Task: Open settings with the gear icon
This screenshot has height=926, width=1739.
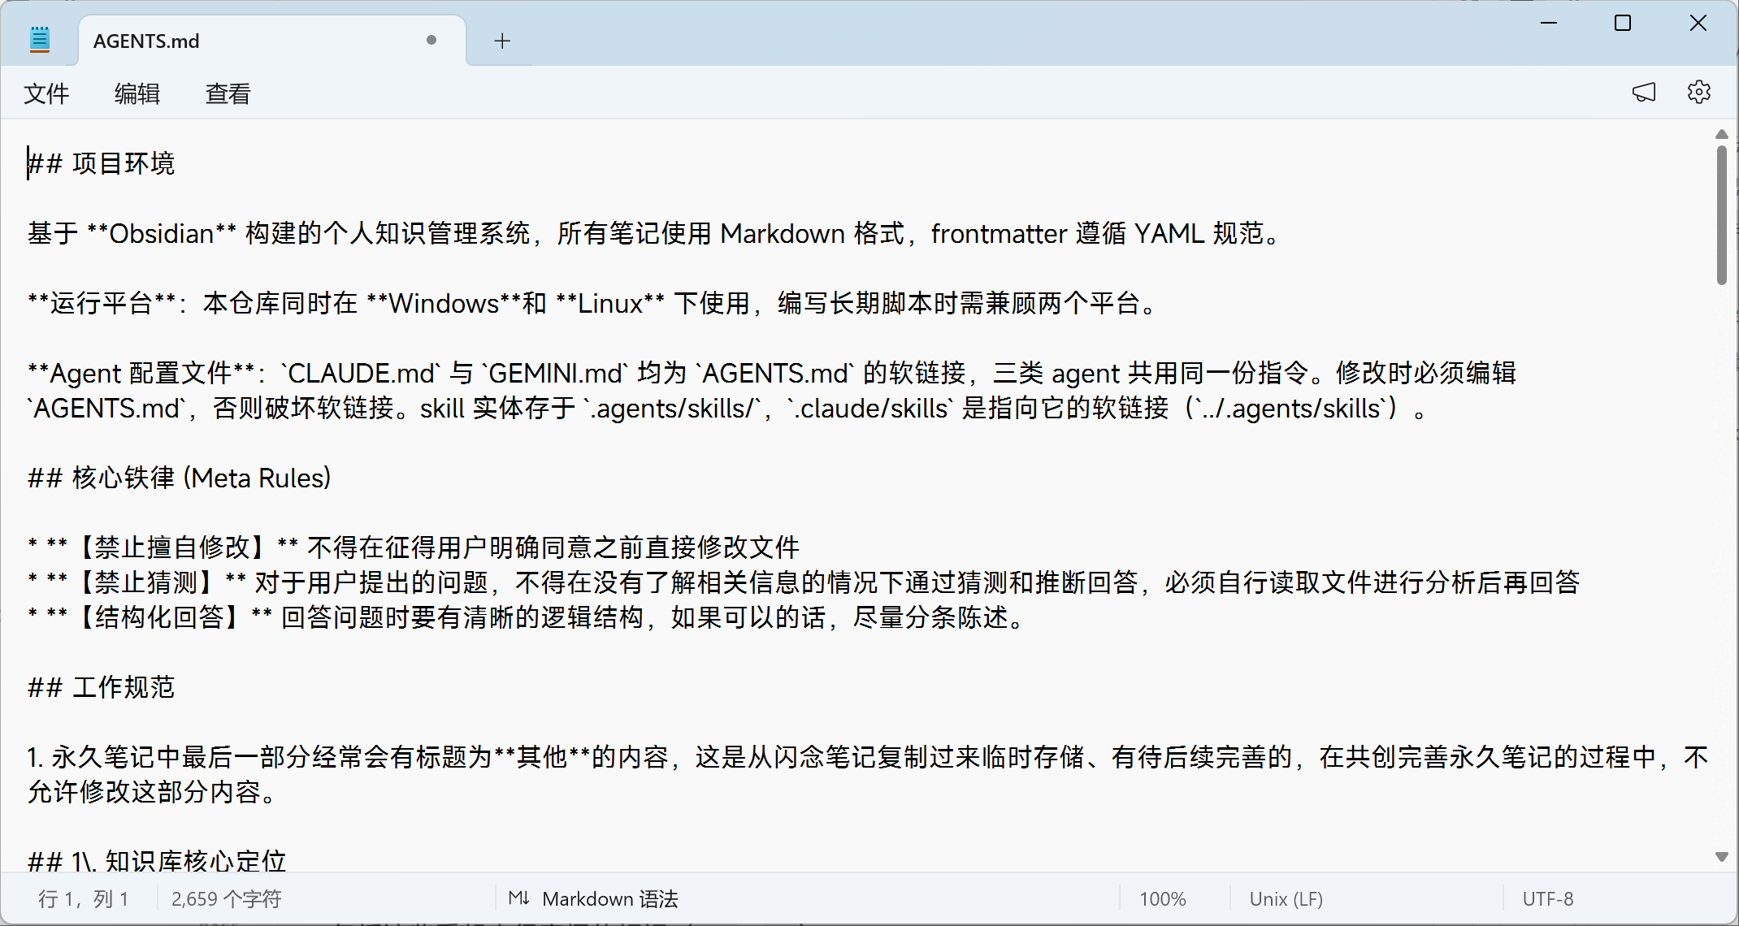Action: click(x=1699, y=92)
